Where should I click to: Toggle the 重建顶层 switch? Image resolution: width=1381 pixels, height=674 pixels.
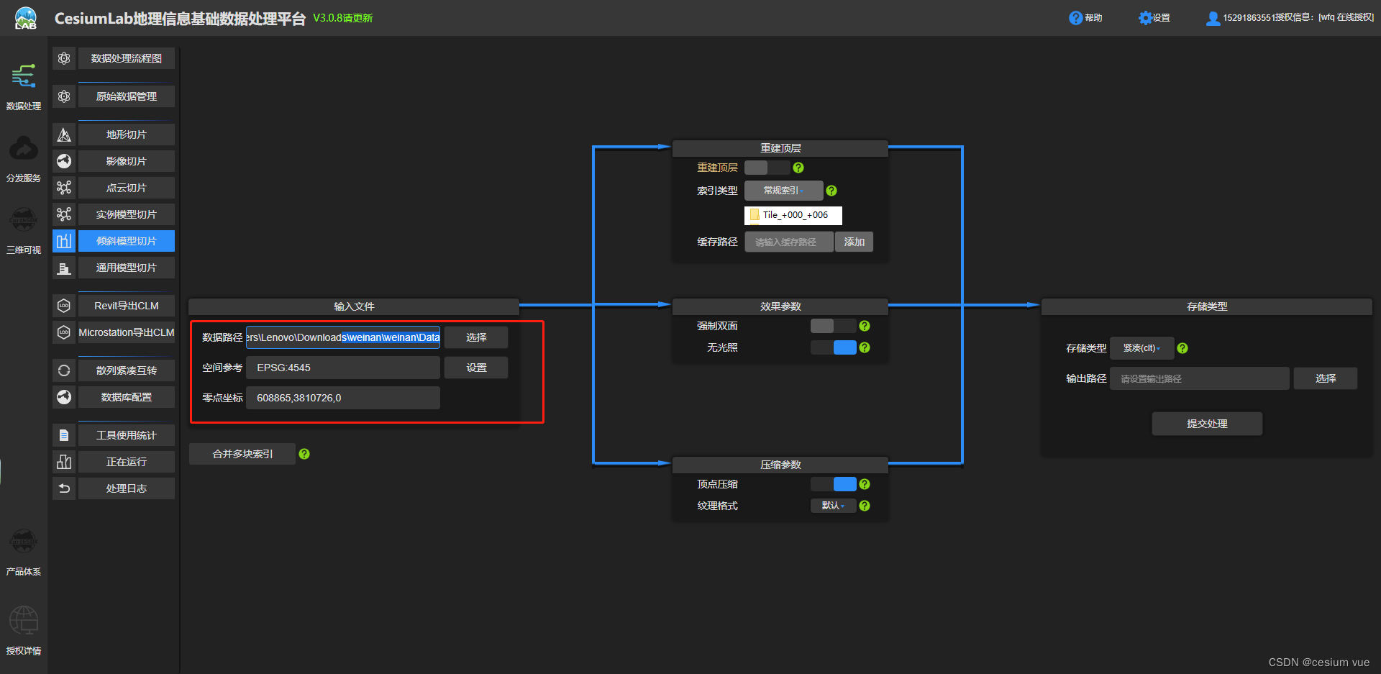[x=767, y=168]
